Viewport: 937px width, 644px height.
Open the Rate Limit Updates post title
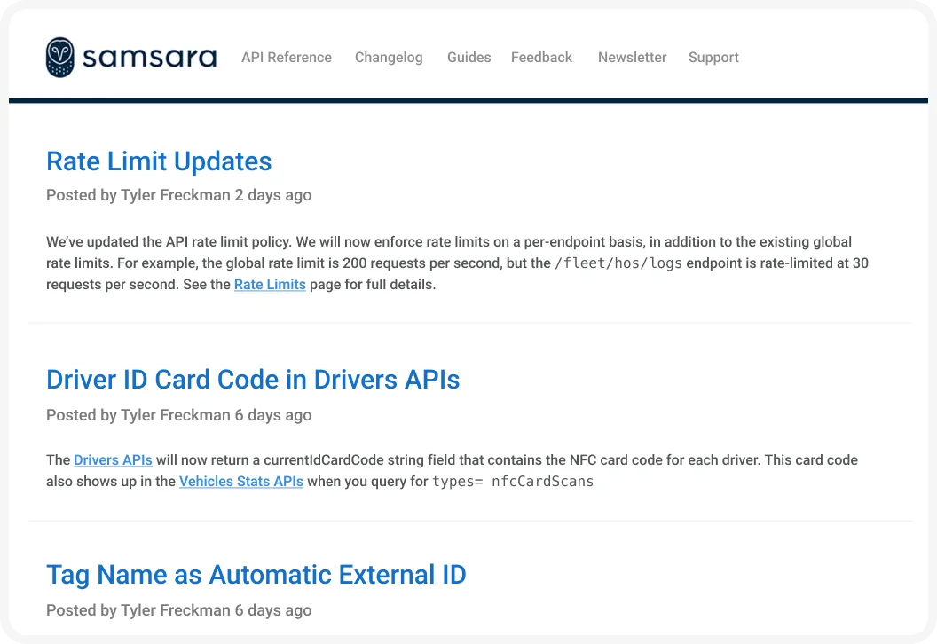coord(159,161)
